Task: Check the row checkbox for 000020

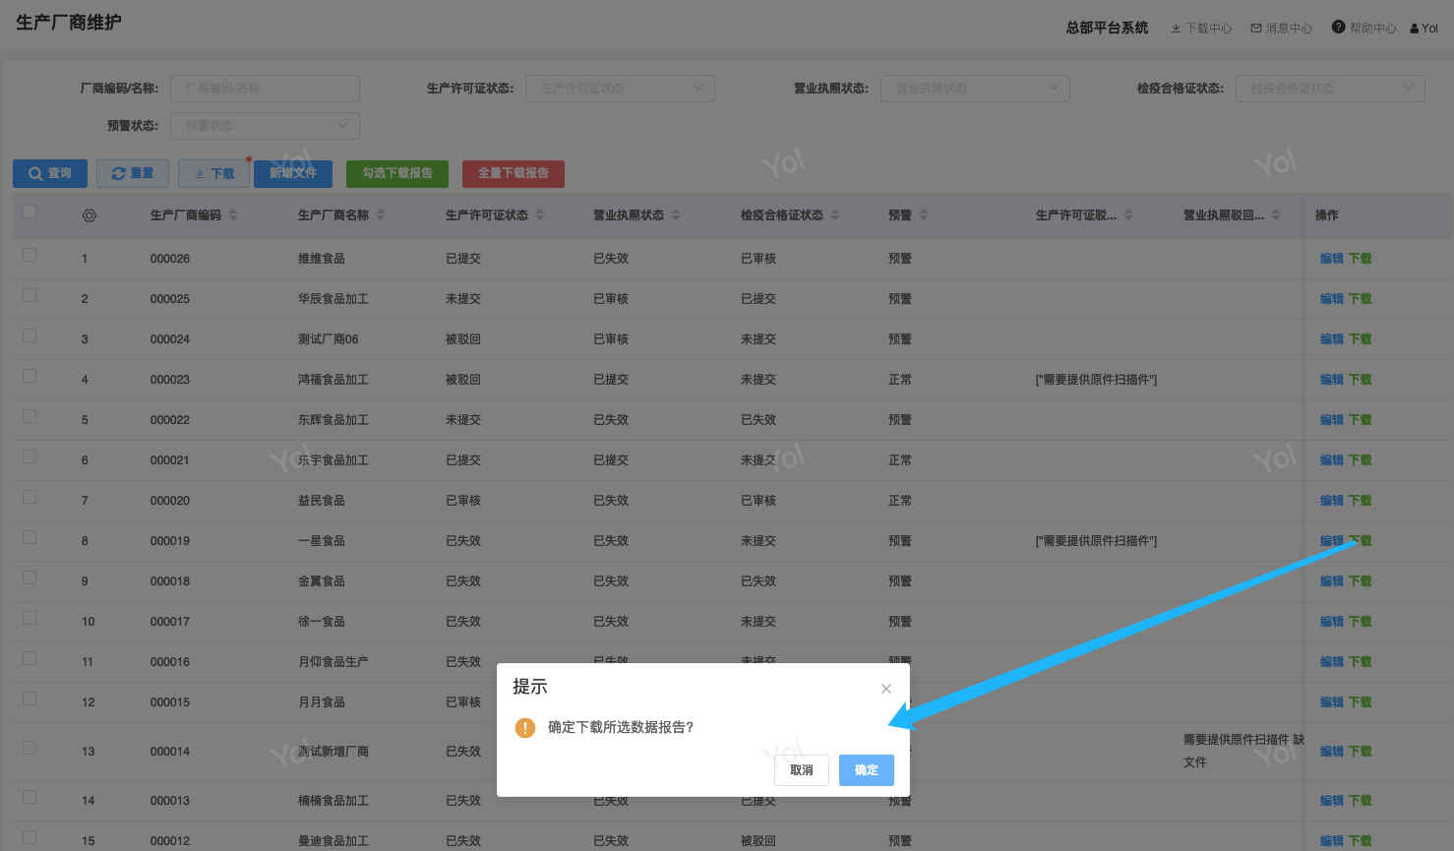Action: coord(30,498)
